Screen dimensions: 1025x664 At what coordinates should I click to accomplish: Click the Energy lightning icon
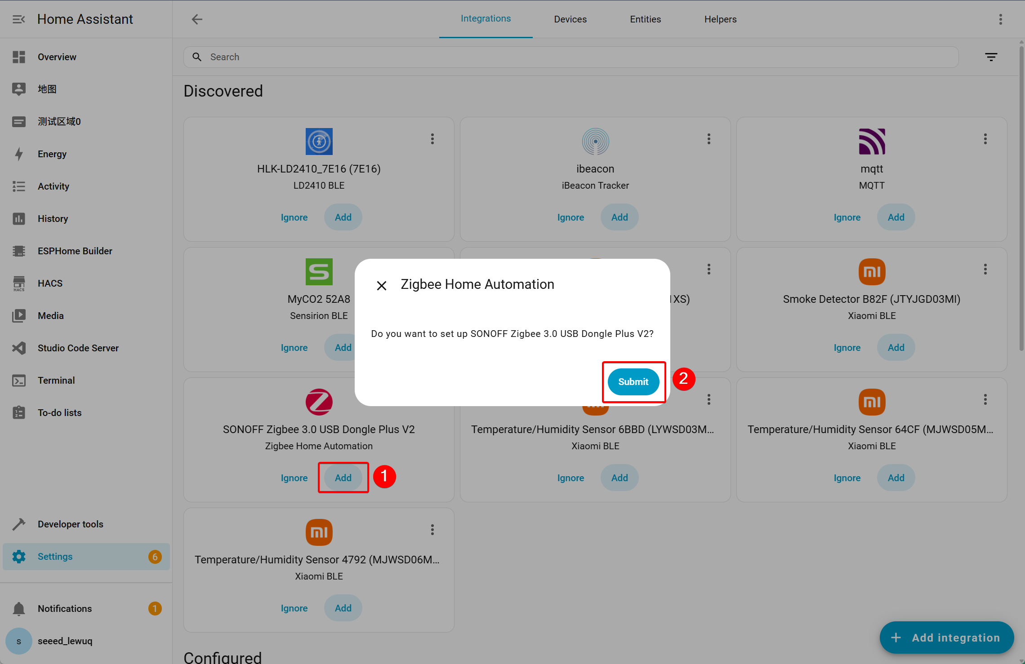[19, 154]
